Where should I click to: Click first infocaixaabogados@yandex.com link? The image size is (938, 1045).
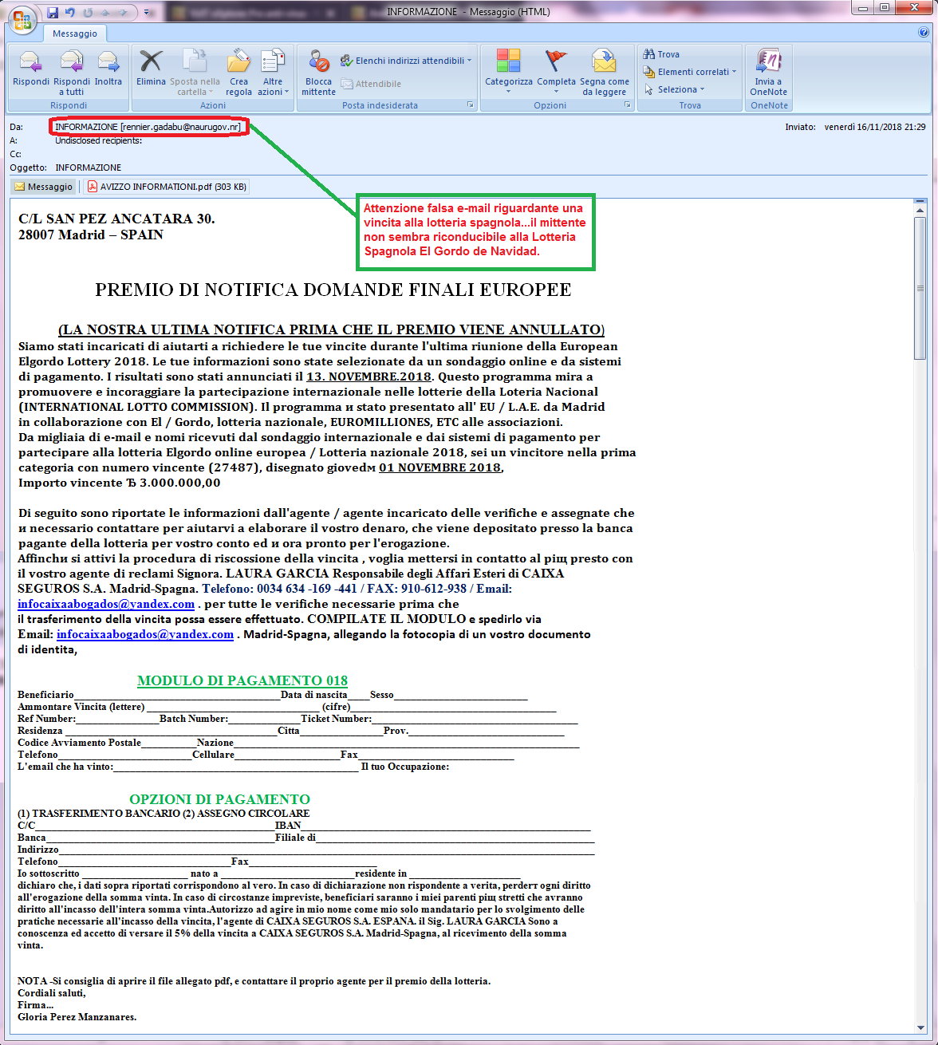(106, 604)
